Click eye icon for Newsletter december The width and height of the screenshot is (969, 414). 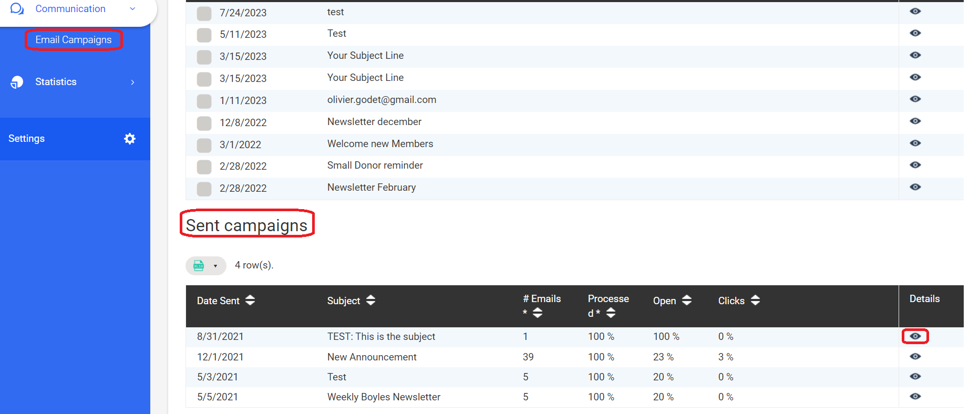click(915, 121)
